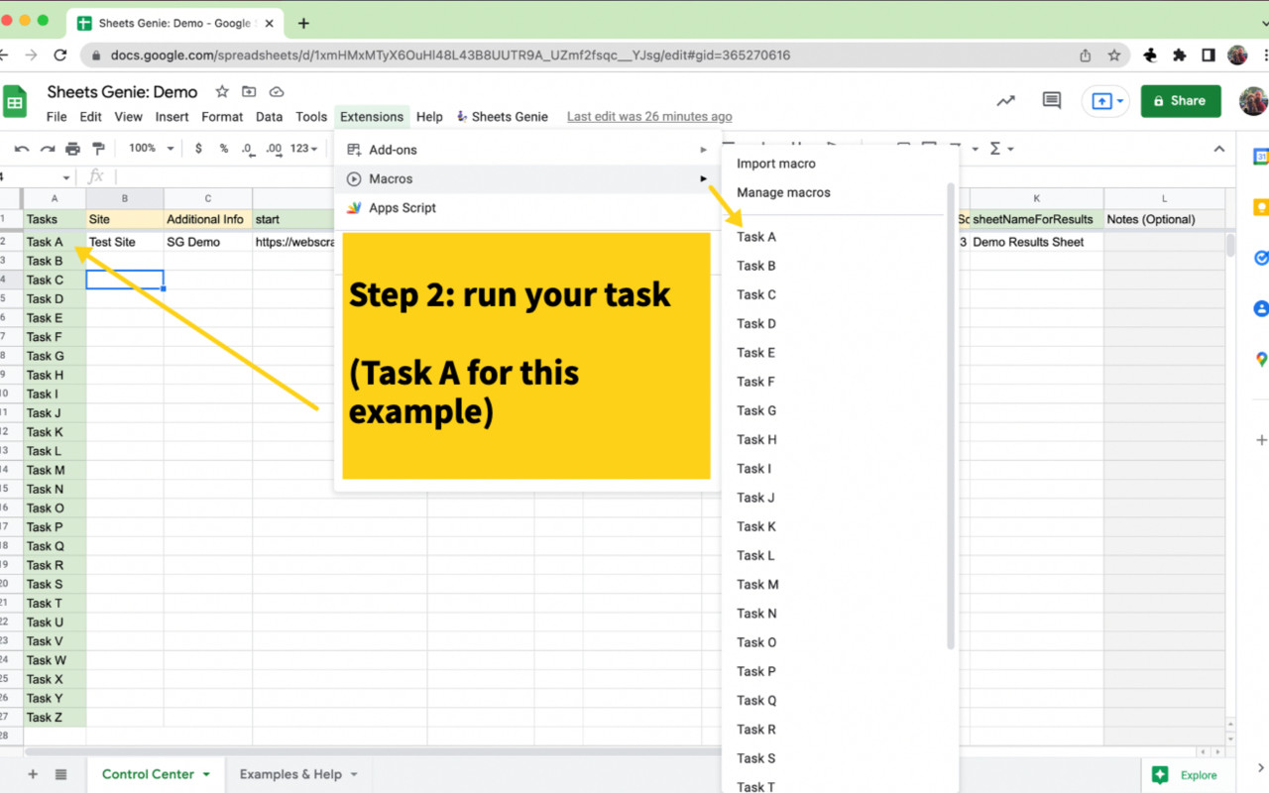Open Google Sheets home logo

click(x=15, y=101)
